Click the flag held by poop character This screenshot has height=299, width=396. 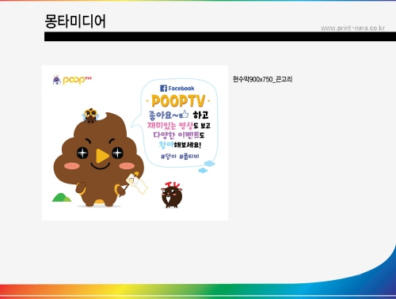point(136,183)
